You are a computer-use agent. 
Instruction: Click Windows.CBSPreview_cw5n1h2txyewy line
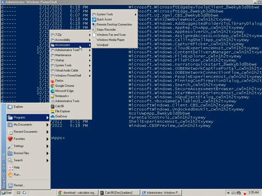pos(170,126)
